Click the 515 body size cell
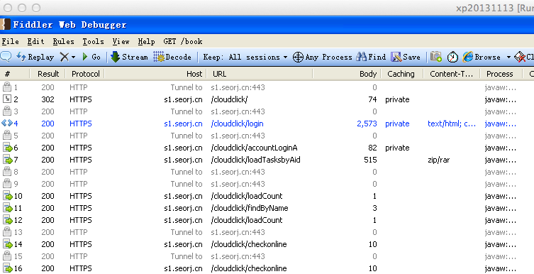Image resolution: width=534 pixels, height=274 pixels. point(370,160)
